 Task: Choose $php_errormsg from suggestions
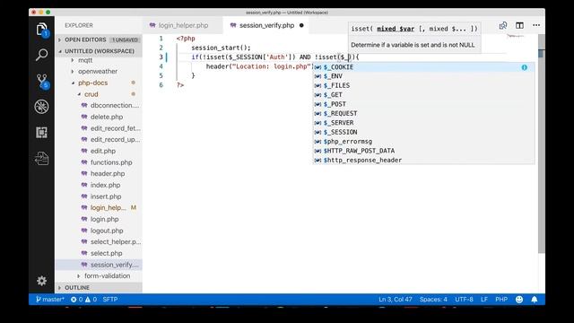tap(424, 142)
